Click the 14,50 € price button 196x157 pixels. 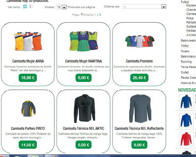point(28,145)
